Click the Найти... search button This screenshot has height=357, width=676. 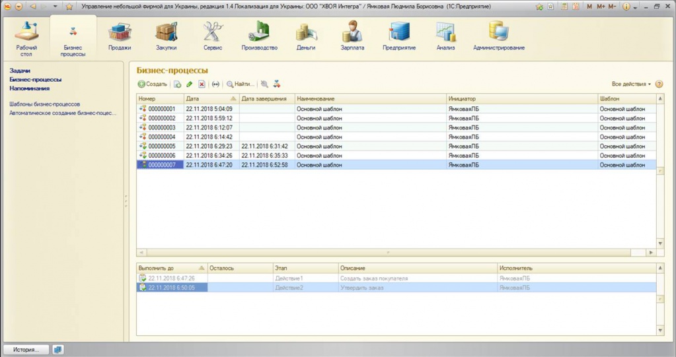coord(241,84)
